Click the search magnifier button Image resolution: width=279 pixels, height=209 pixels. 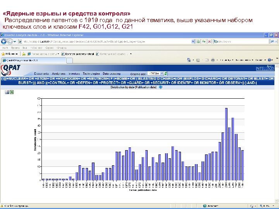pyautogui.click(x=272, y=41)
